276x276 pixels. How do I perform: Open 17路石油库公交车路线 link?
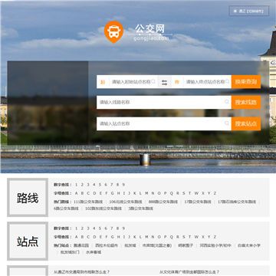[x=237, y=202]
